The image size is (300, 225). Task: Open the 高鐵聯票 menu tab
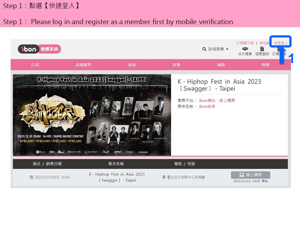pos(83,65)
